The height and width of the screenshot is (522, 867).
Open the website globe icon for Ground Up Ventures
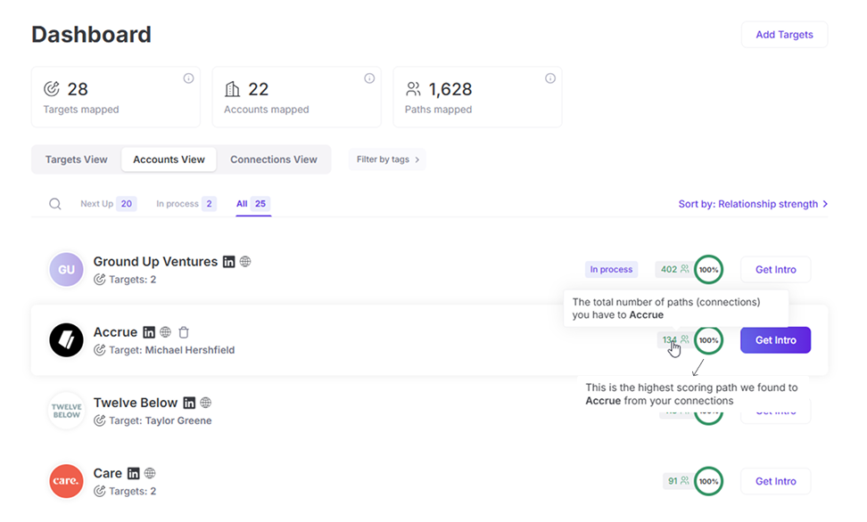click(247, 261)
